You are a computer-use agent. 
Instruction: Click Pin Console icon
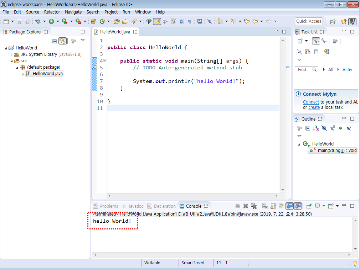pyautogui.click(x=309, y=206)
